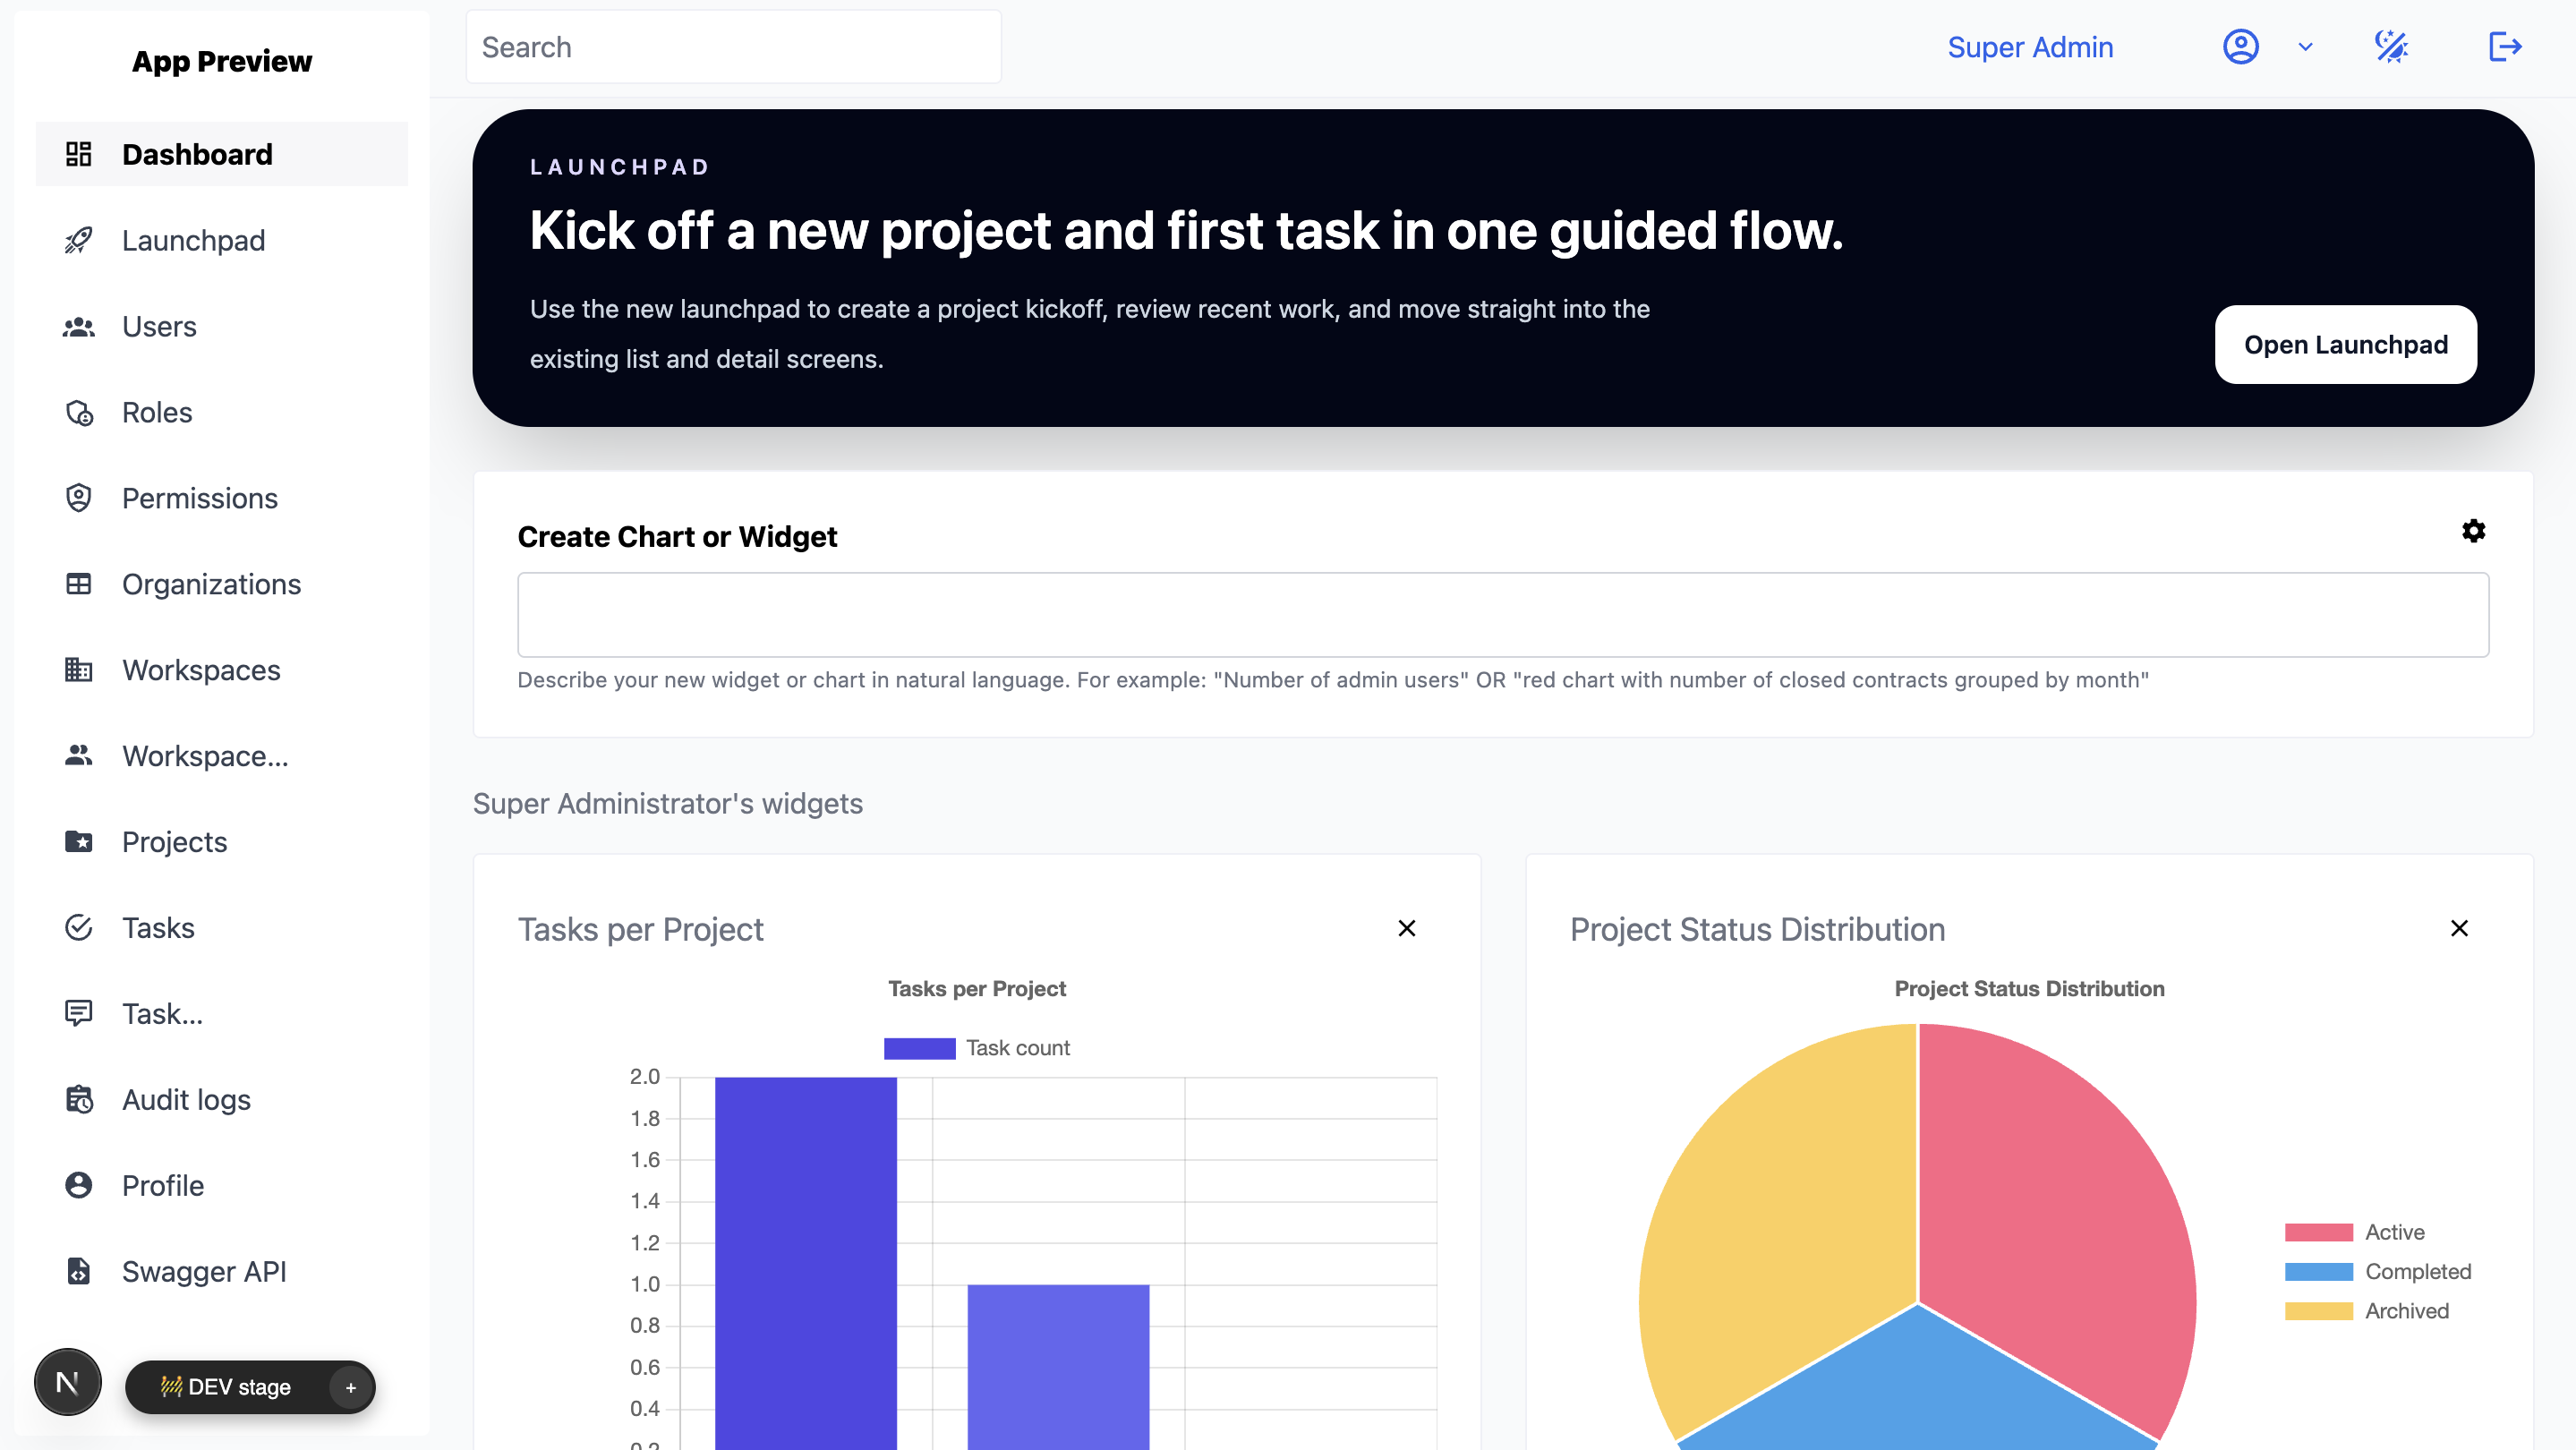Click the Super Admin username link
Viewport: 2576px width, 1450px height.
(x=2030, y=47)
